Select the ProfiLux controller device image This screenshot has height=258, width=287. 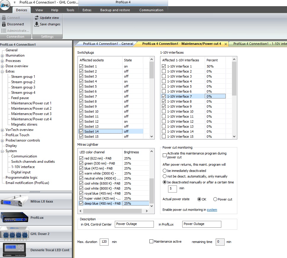(x=14, y=217)
